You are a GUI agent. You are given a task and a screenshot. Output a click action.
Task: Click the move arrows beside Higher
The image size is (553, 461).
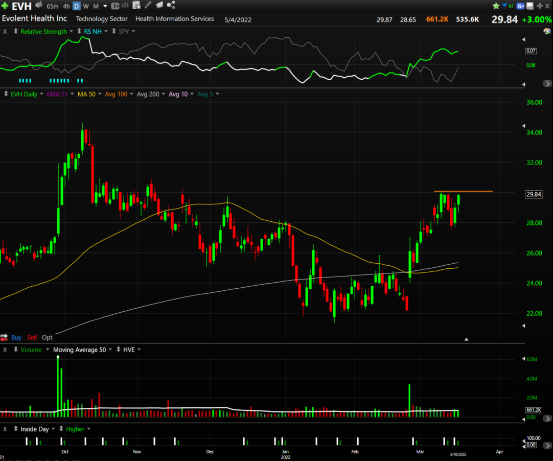point(61,429)
